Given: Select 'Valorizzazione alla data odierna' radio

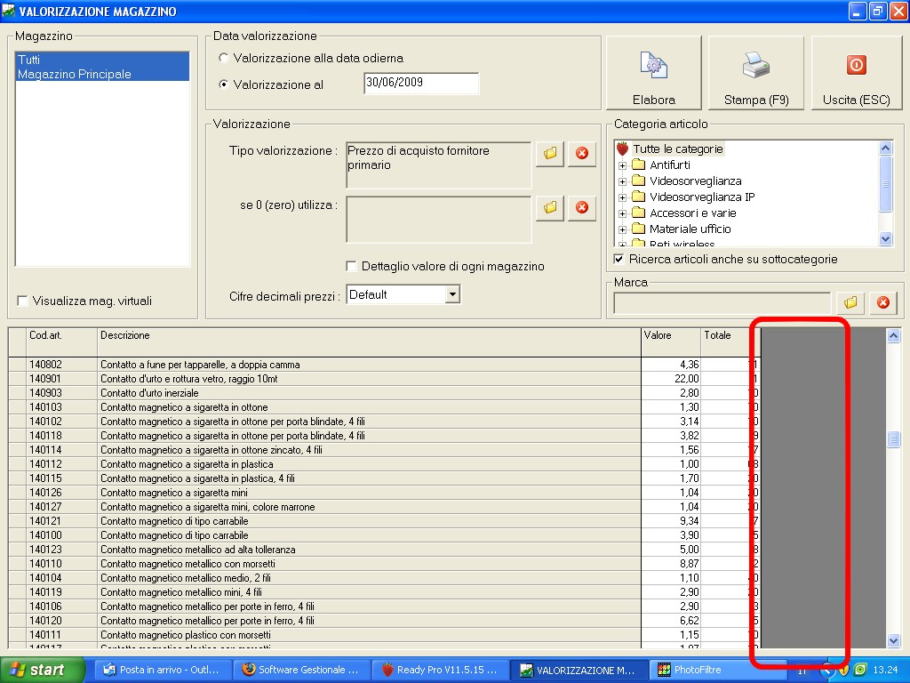Looking at the screenshot, I should 223,58.
